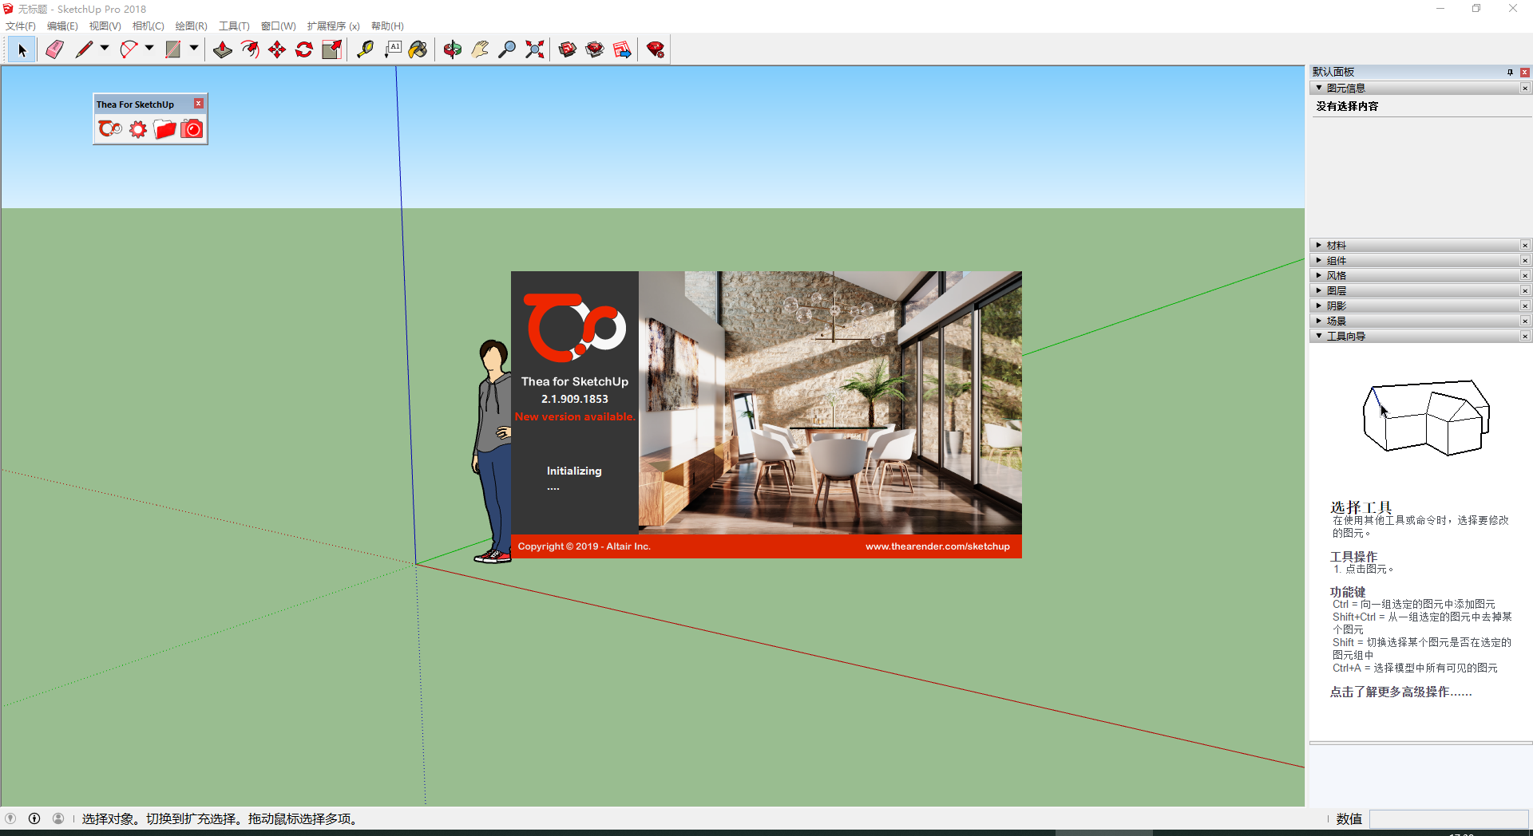Select the Push/Pull tool

pos(223,50)
